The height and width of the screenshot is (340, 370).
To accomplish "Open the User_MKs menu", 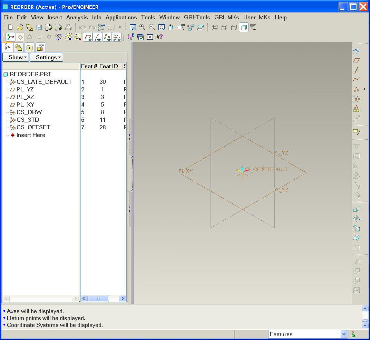I will point(257,18).
